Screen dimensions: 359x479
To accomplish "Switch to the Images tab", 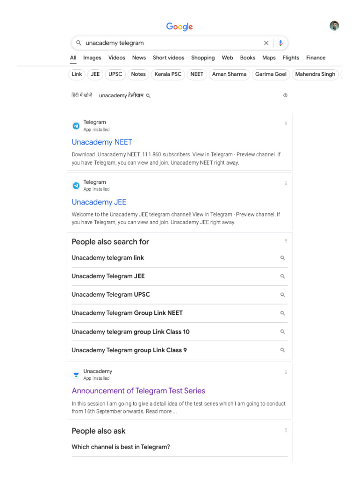I will pos(92,58).
